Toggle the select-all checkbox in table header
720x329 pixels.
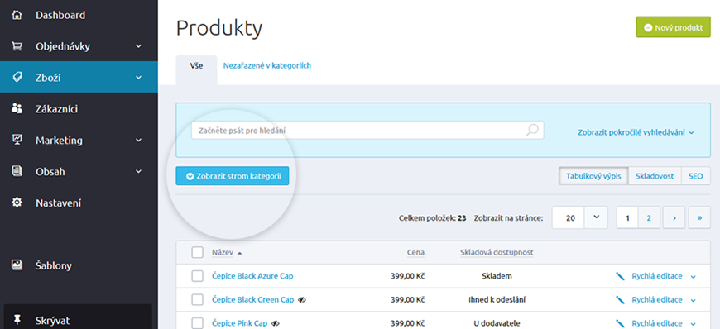[x=198, y=252]
